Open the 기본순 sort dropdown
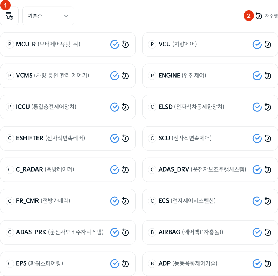 point(48,16)
